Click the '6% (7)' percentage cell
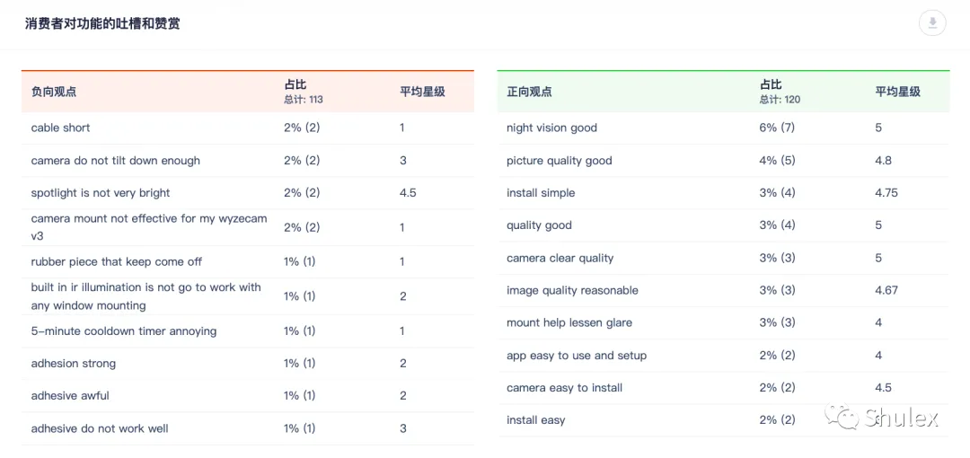The width and height of the screenshot is (970, 458). tap(777, 128)
